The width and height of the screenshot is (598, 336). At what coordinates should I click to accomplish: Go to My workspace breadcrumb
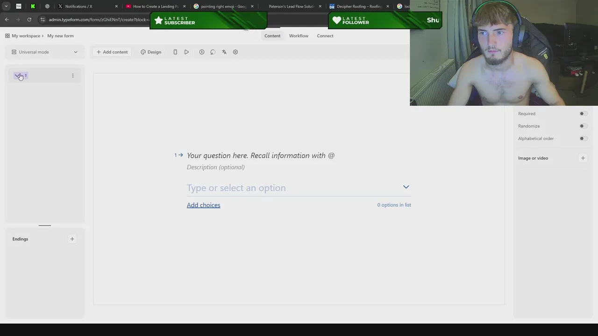(26, 36)
